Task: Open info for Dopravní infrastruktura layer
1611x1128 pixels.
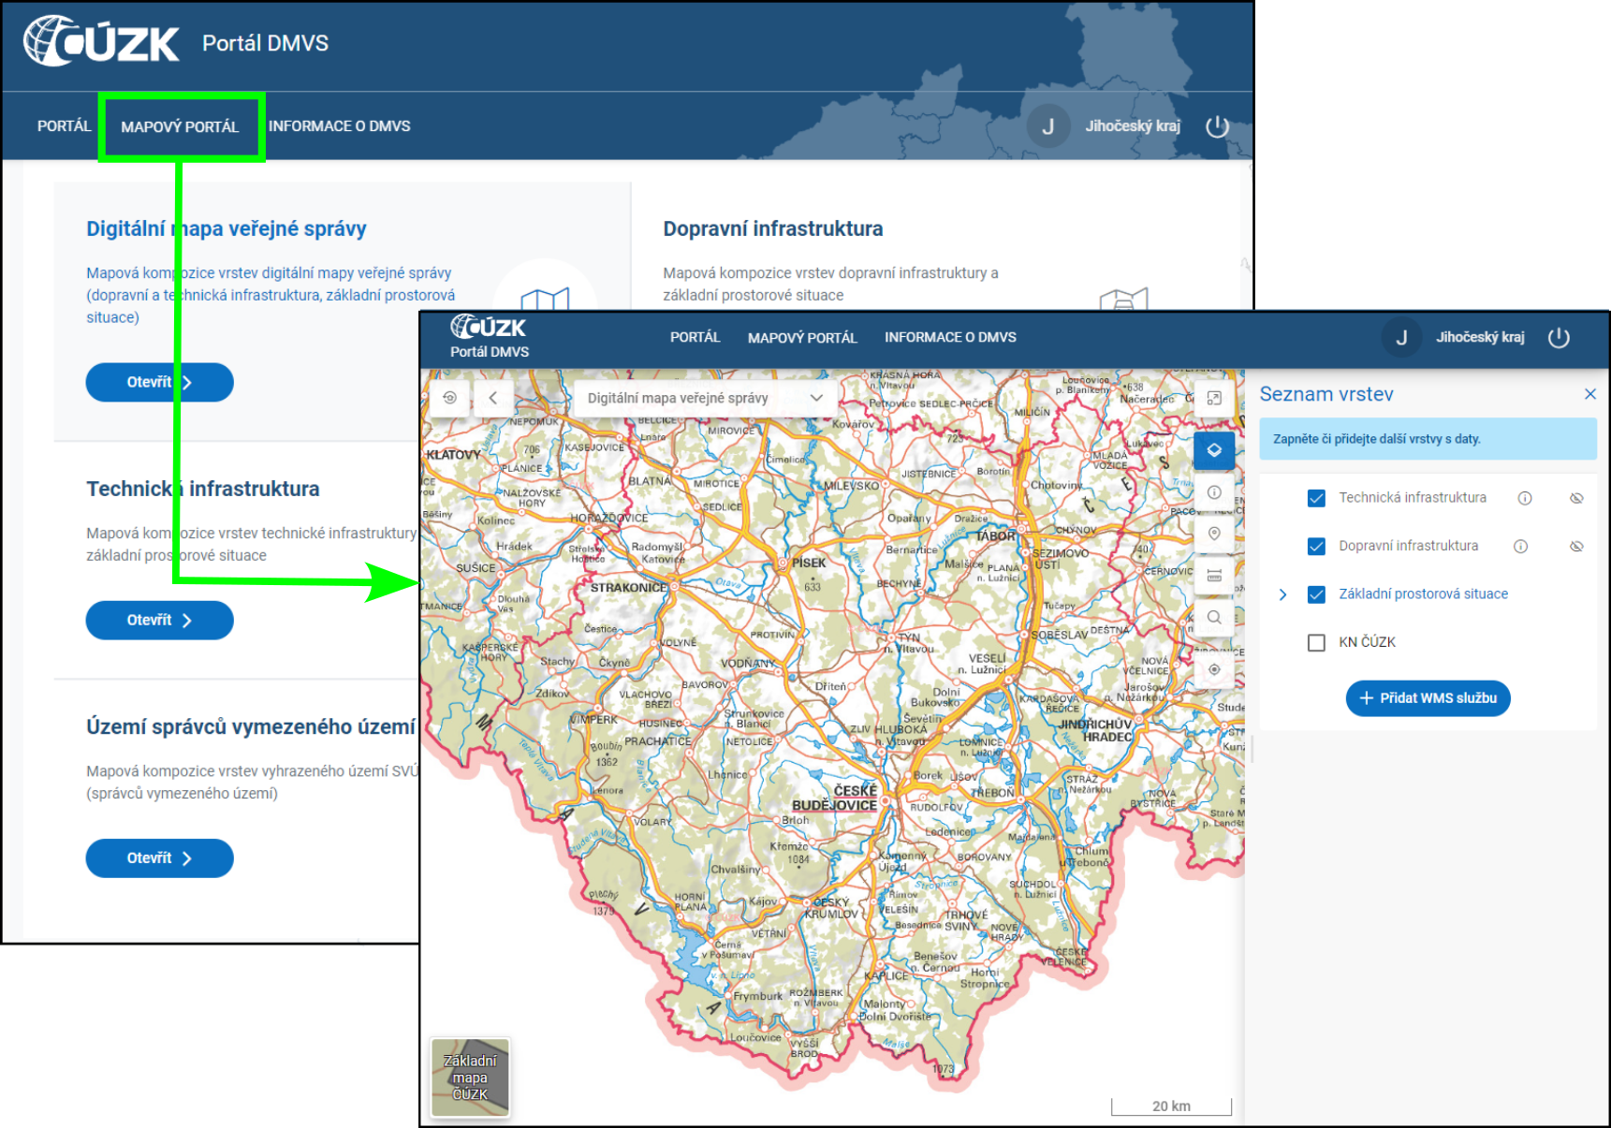Action: point(1521,547)
